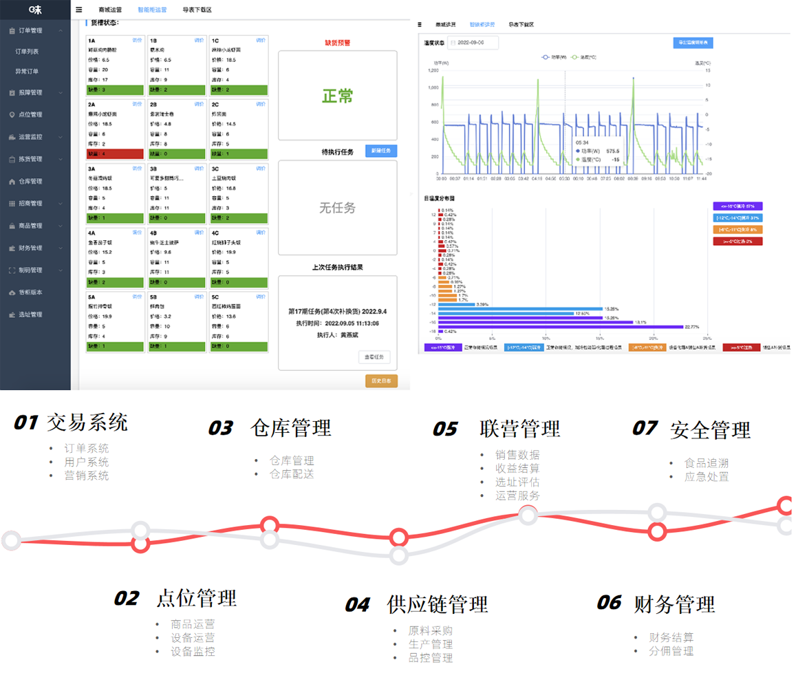This screenshot has height=693, width=798.
Task: Click the 22.77% purple bar in distribution chart
Action: point(561,327)
